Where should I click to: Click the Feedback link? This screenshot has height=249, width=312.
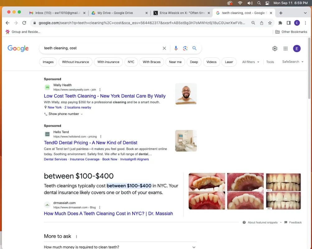tap(293, 222)
